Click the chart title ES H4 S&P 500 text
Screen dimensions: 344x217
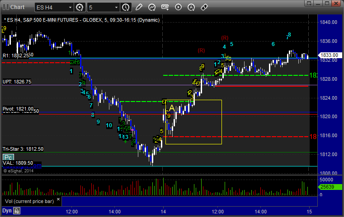tap(82, 20)
